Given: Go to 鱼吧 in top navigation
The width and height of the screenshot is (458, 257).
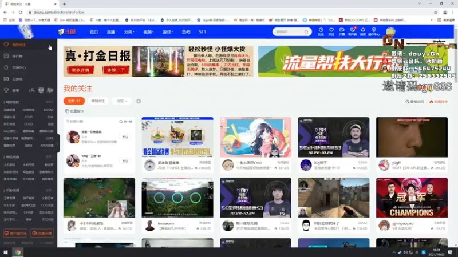Looking at the screenshot, I should [186, 32].
